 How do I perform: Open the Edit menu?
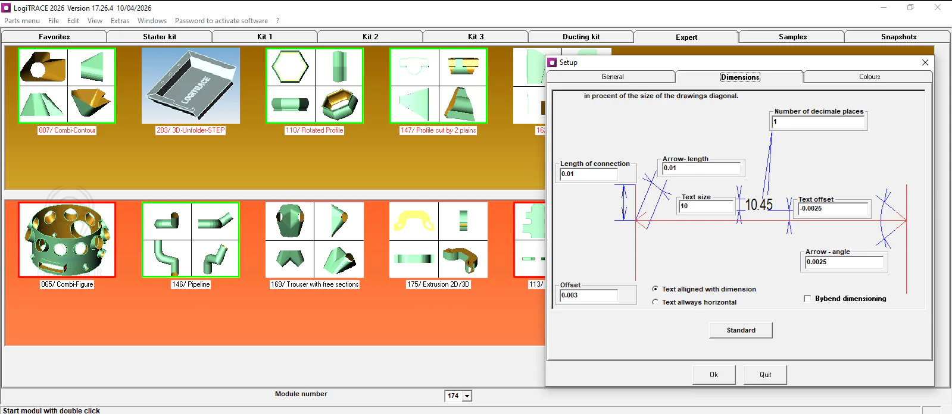click(x=73, y=21)
